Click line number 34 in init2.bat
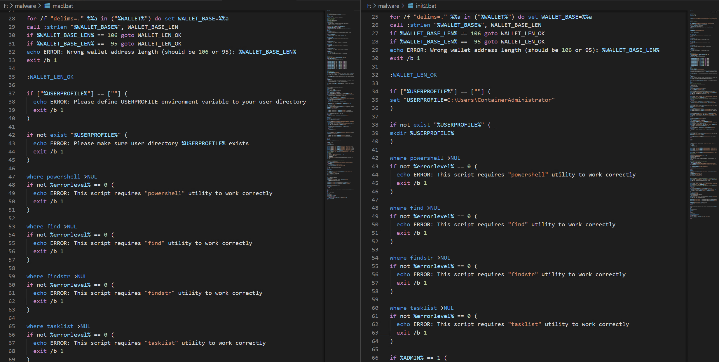The width and height of the screenshot is (719, 362). point(375,92)
